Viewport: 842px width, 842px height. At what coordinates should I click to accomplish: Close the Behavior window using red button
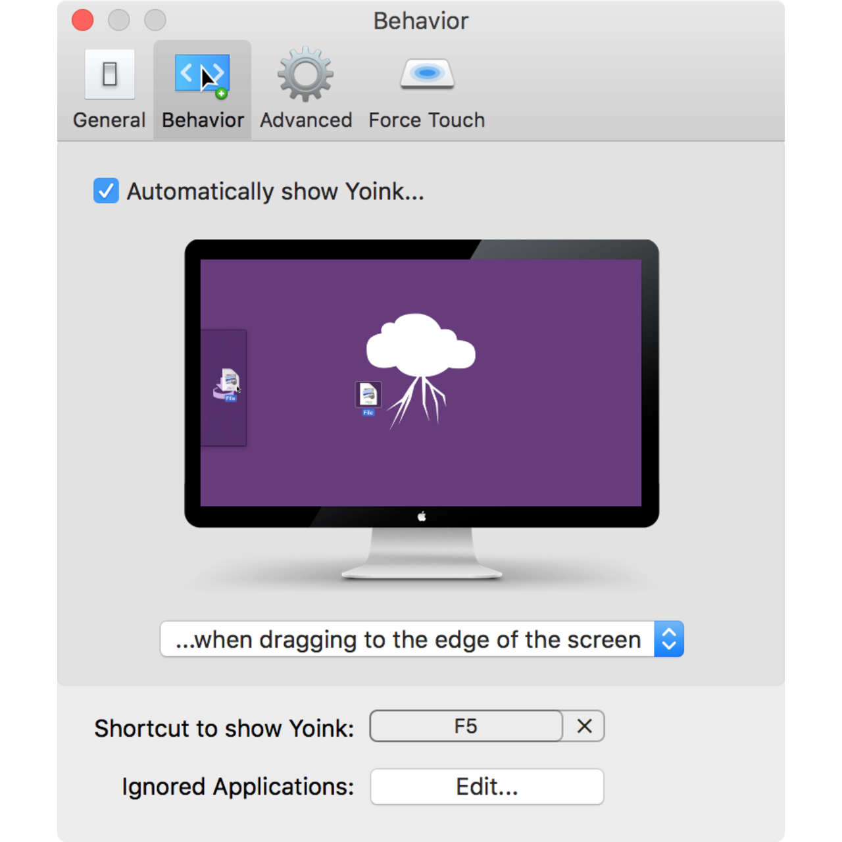tap(83, 20)
